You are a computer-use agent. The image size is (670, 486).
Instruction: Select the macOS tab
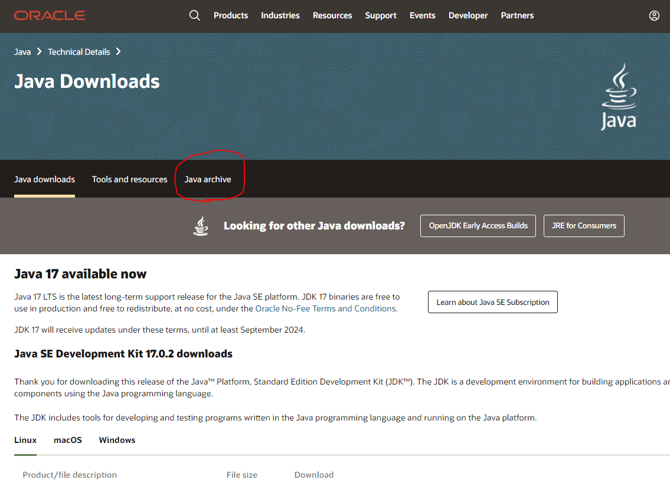point(67,440)
